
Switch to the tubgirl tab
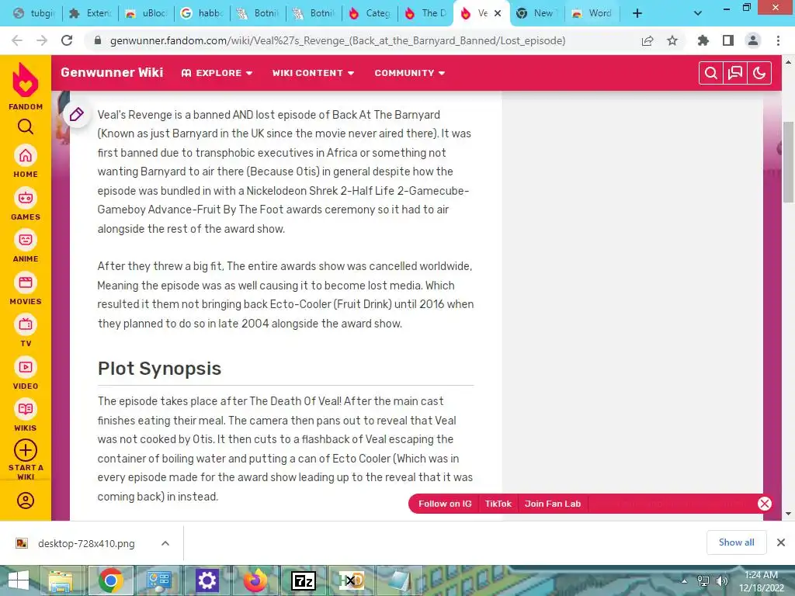(x=34, y=13)
